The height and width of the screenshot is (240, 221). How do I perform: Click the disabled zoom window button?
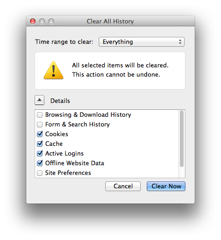click(x=51, y=21)
